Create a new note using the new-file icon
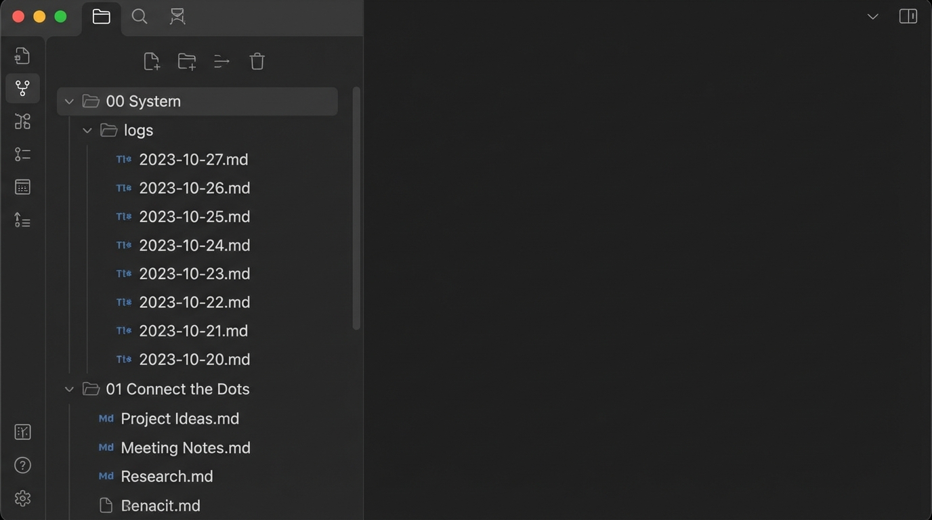Viewport: 932px width, 520px height. 151,61
